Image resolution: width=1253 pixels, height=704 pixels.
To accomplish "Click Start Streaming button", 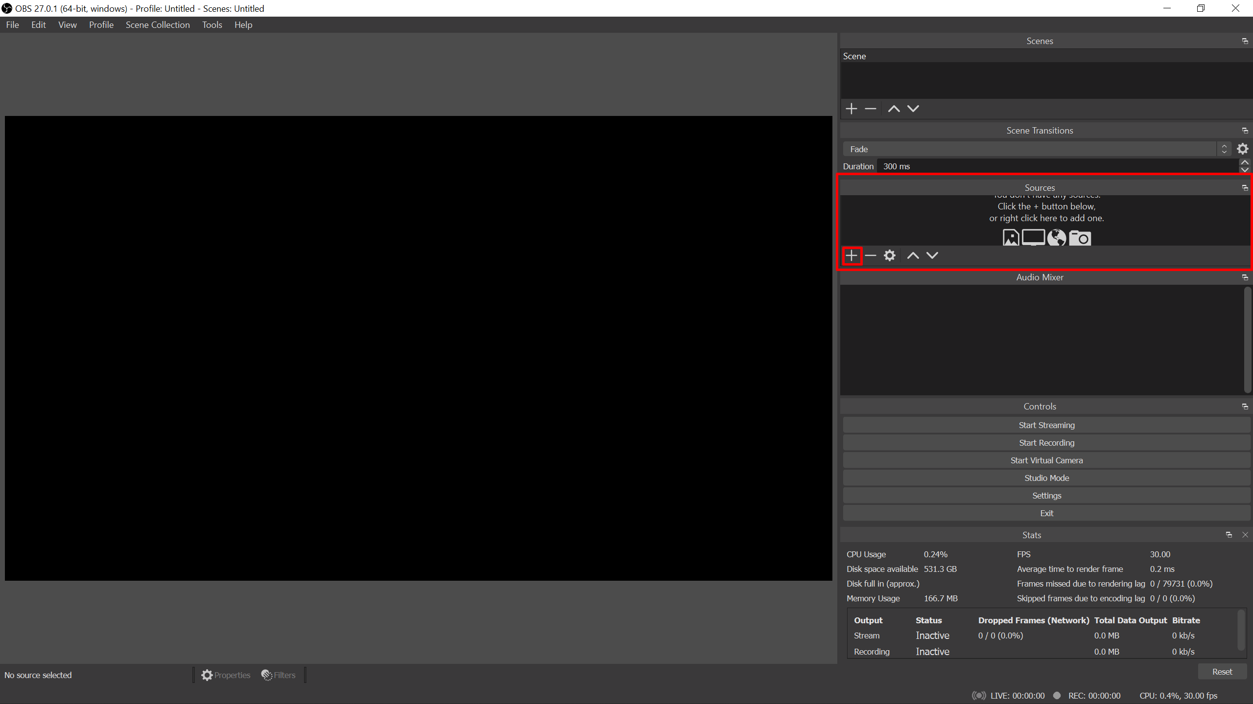I will pos(1046,425).
